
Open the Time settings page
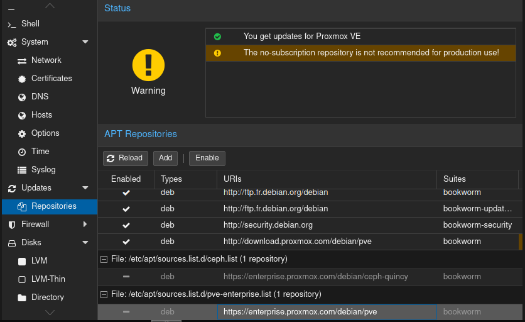pyautogui.click(x=50, y=152)
